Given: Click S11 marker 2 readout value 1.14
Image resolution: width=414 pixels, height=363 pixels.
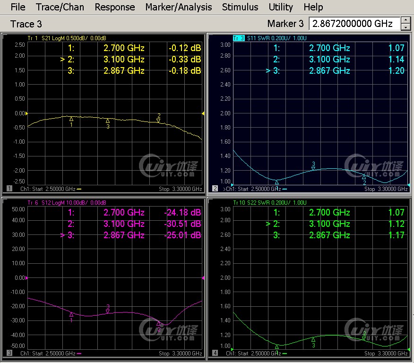Looking at the screenshot, I should [397, 59].
